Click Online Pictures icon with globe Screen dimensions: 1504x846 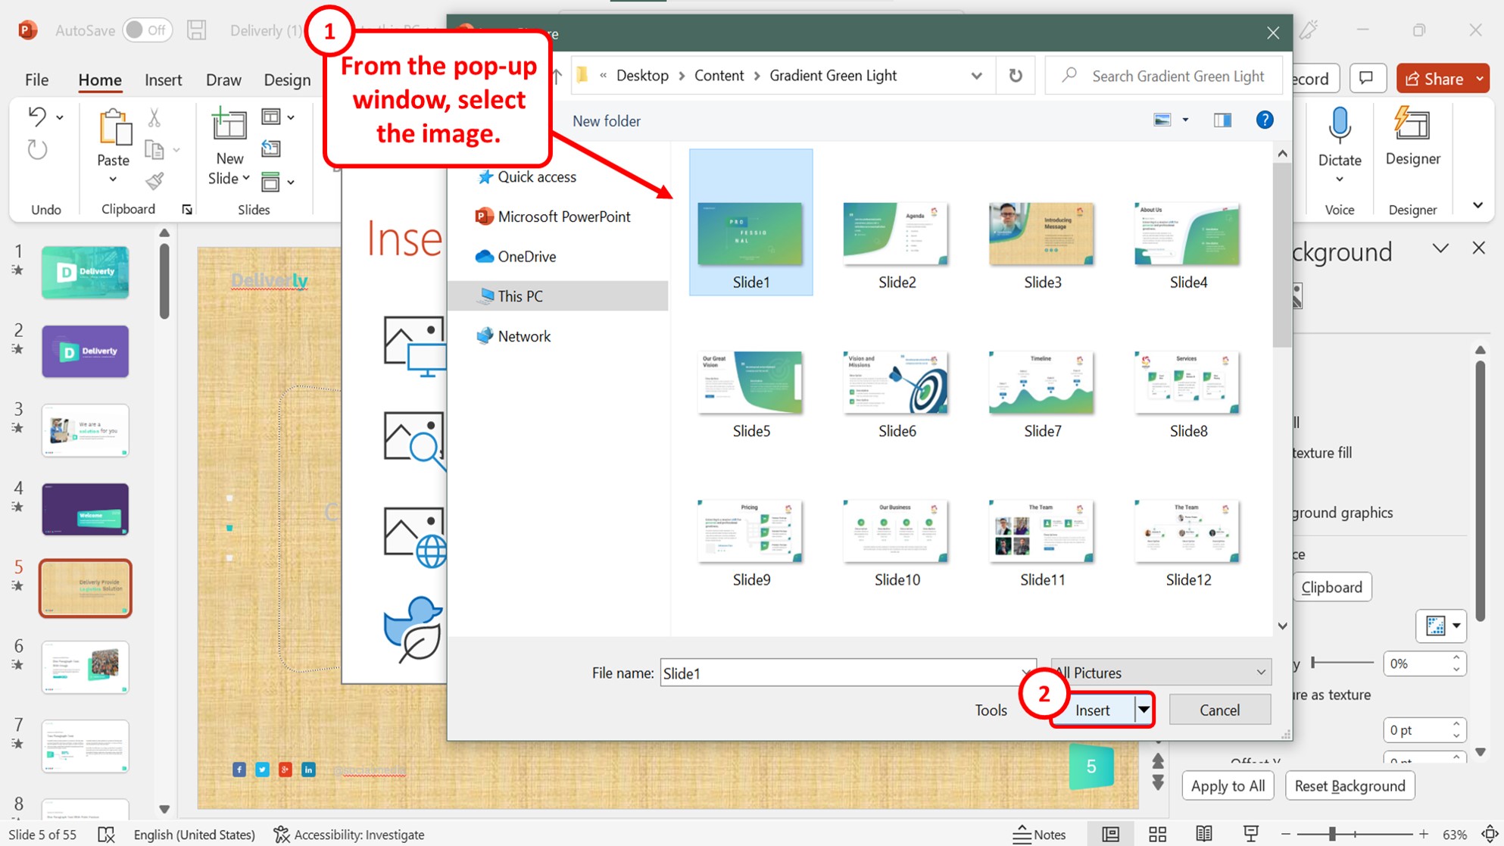point(415,537)
